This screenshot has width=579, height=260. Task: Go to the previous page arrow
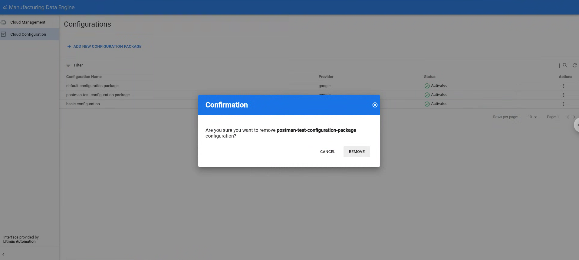coord(568,117)
